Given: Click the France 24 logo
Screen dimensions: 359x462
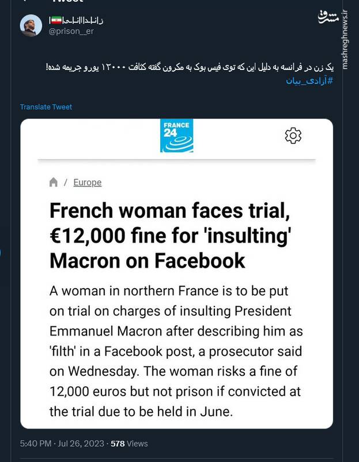Looking at the screenshot, I should click(x=177, y=136).
